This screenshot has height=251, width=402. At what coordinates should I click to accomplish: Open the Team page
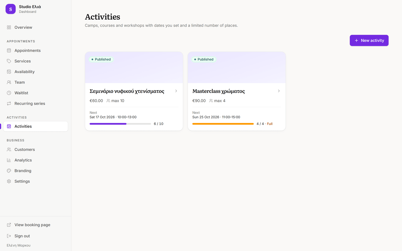36,82
